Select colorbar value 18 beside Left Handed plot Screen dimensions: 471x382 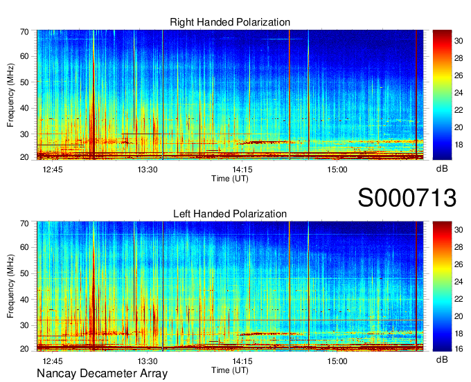[x=459, y=334]
